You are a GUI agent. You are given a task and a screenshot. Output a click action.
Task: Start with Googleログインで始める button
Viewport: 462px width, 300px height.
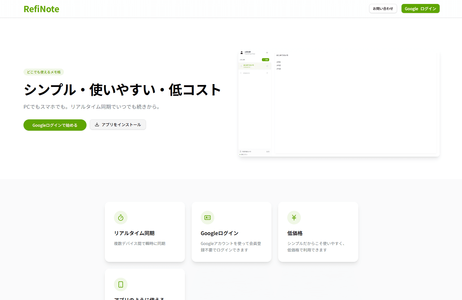tap(55, 125)
